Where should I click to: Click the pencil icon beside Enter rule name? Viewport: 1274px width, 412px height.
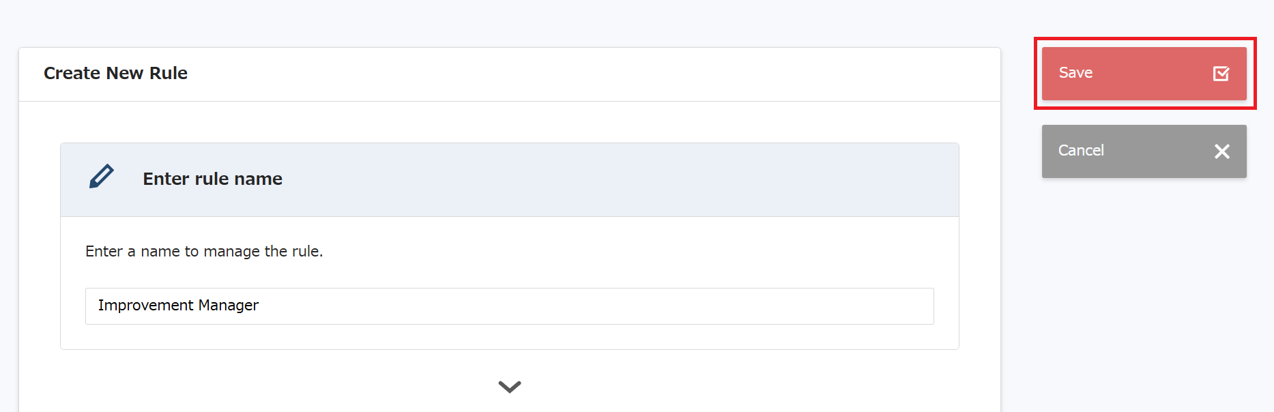point(102,177)
